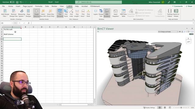Select cell A1 'Fix this wall'
This screenshot has width=195, height=109.
click(x=12, y=29)
